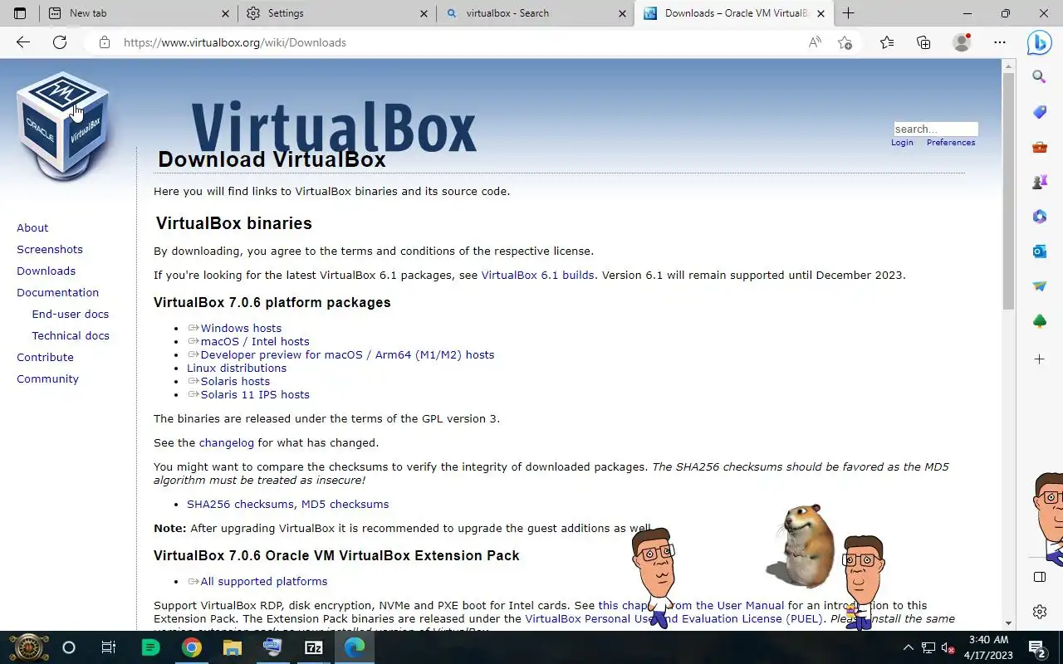Close the Downloads Oracle VM VirtualBox tab
Image resolution: width=1063 pixels, height=664 pixels.
(821, 13)
